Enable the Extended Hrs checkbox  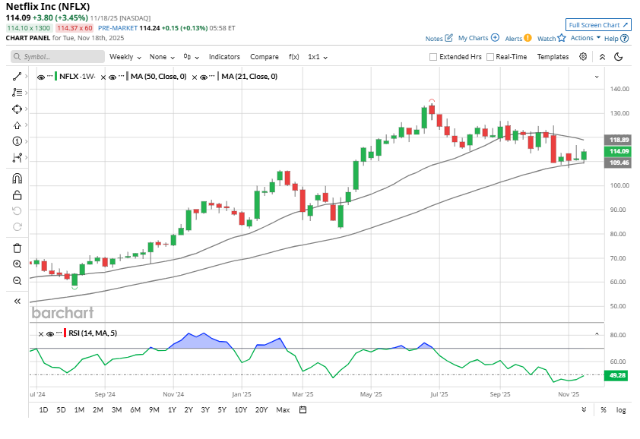click(433, 57)
